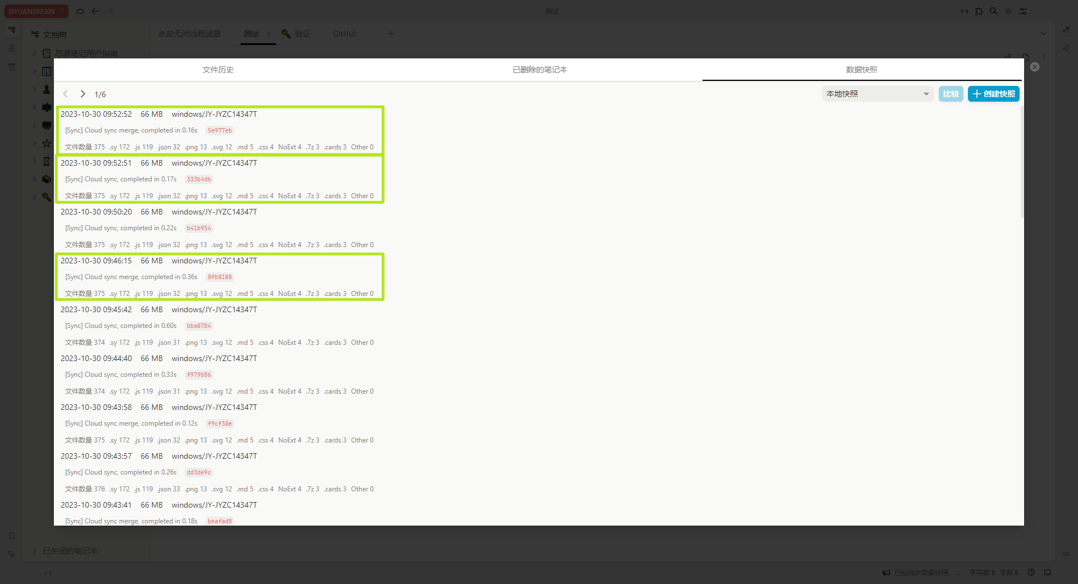1078x584 pixels.
Task: Switch to the 文件历史 tab
Action: 218,70
